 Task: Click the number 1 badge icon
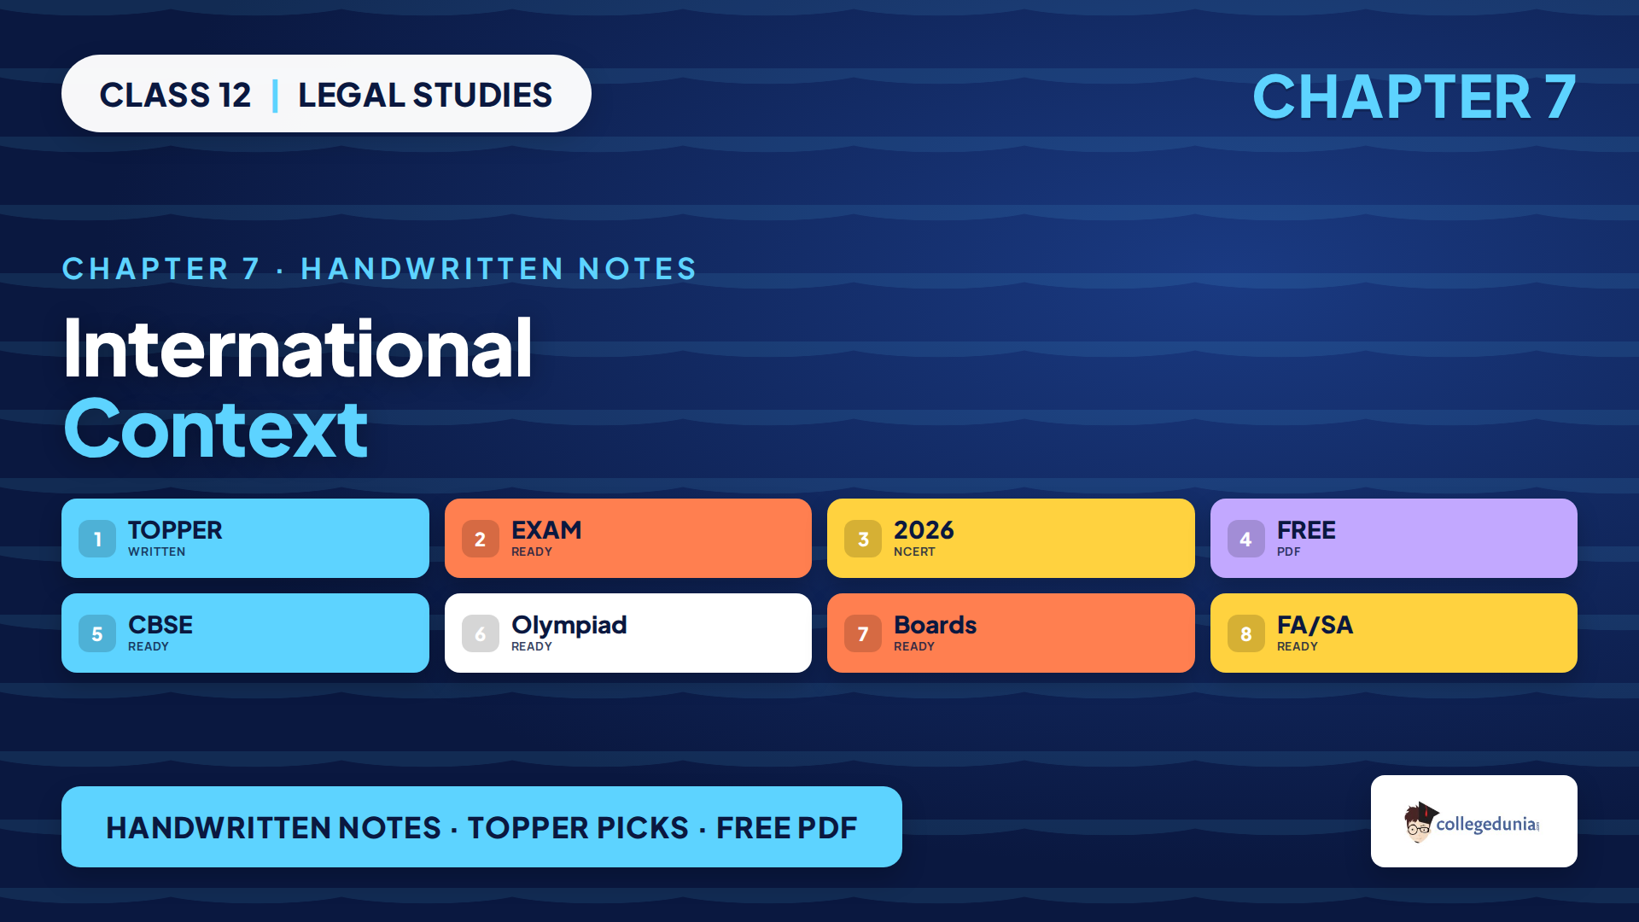[97, 539]
